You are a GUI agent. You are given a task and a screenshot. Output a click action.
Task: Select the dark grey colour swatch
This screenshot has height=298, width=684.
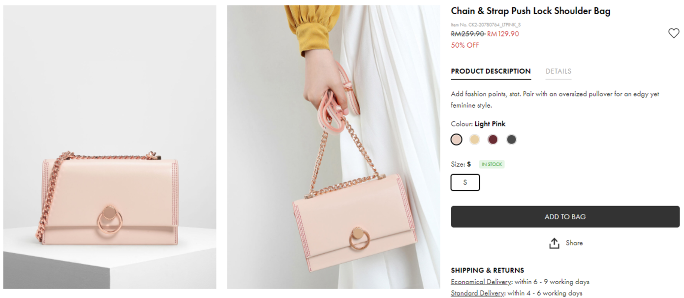click(x=511, y=140)
